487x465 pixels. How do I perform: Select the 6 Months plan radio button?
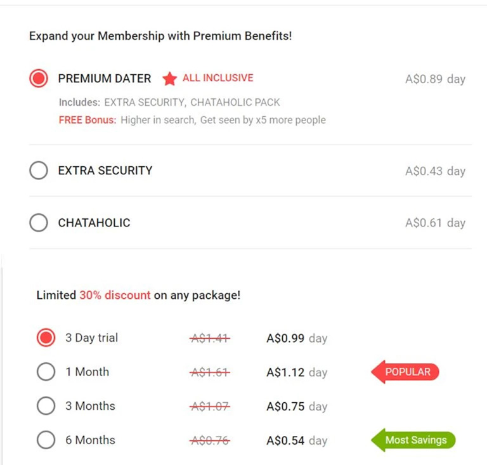click(46, 440)
